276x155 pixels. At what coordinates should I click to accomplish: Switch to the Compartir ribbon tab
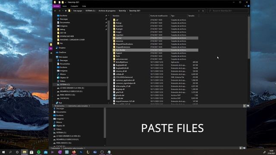(x=74, y=6)
